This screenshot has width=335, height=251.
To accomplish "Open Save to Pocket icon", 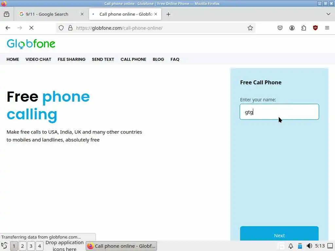I will tap(280, 28).
